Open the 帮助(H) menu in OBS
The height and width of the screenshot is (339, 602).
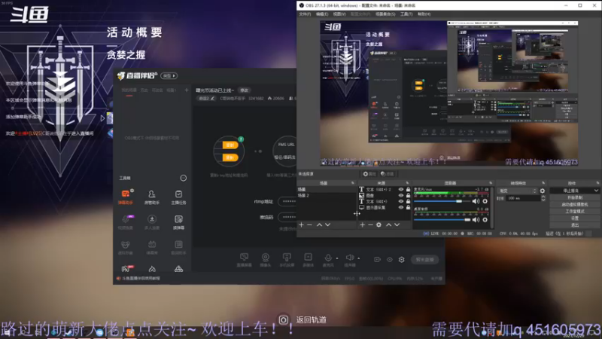[x=424, y=14]
